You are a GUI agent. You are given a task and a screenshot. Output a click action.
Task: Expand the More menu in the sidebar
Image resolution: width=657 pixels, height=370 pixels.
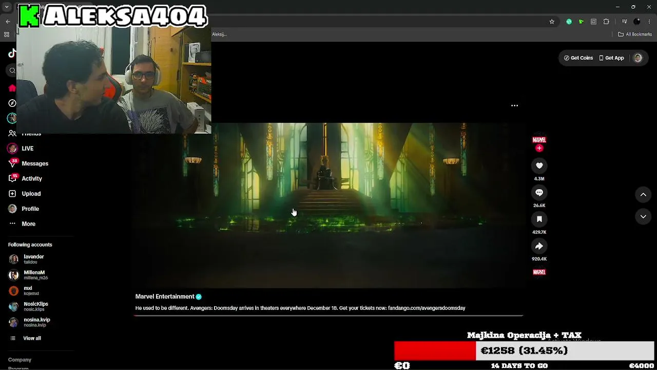pyautogui.click(x=22, y=224)
